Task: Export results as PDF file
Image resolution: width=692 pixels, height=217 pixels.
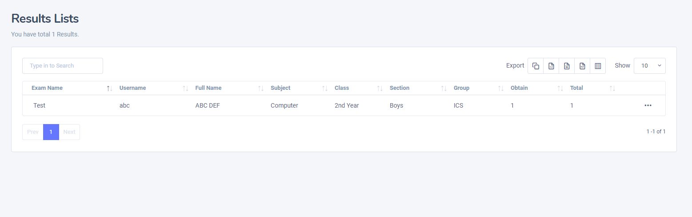Action: tap(582, 66)
